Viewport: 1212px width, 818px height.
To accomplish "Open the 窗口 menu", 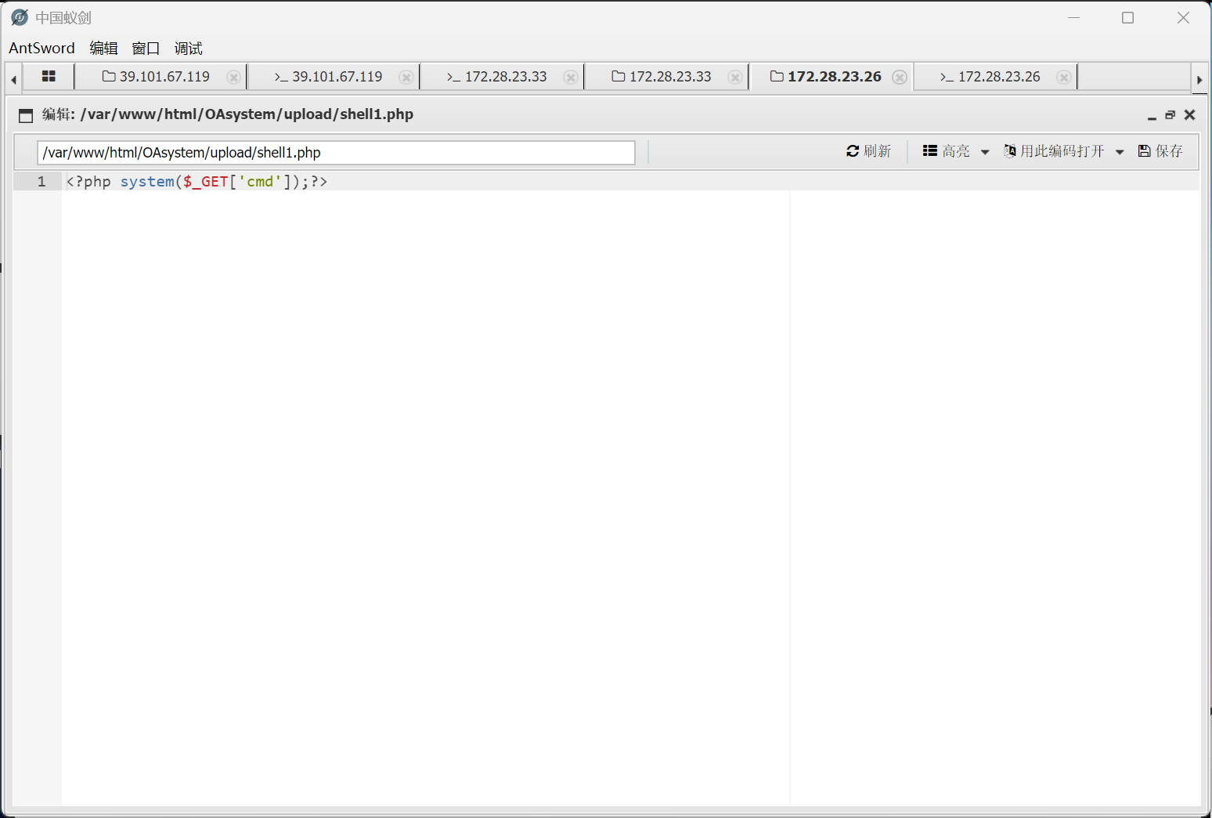I will pos(146,48).
